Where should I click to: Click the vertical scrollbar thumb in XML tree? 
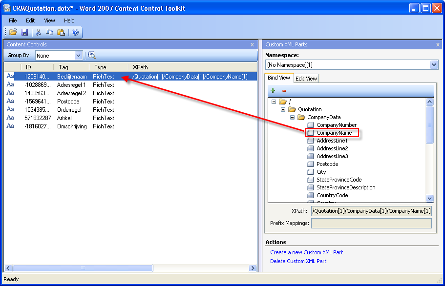tap(429, 125)
